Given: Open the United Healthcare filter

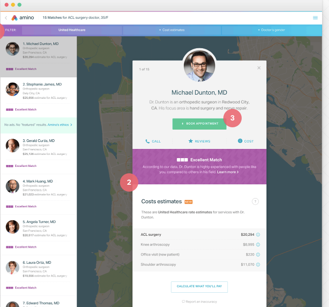Looking at the screenshot, I should (x=72, y=30).
